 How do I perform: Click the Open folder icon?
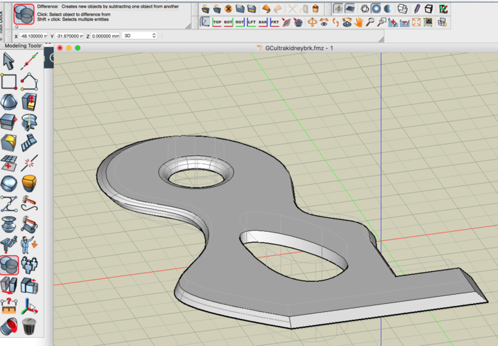point(205,9)
